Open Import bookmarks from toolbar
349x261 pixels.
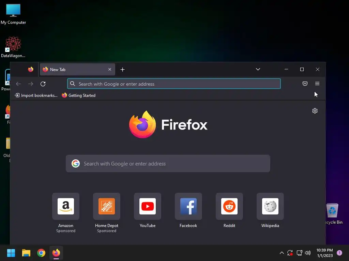(36, 95)
